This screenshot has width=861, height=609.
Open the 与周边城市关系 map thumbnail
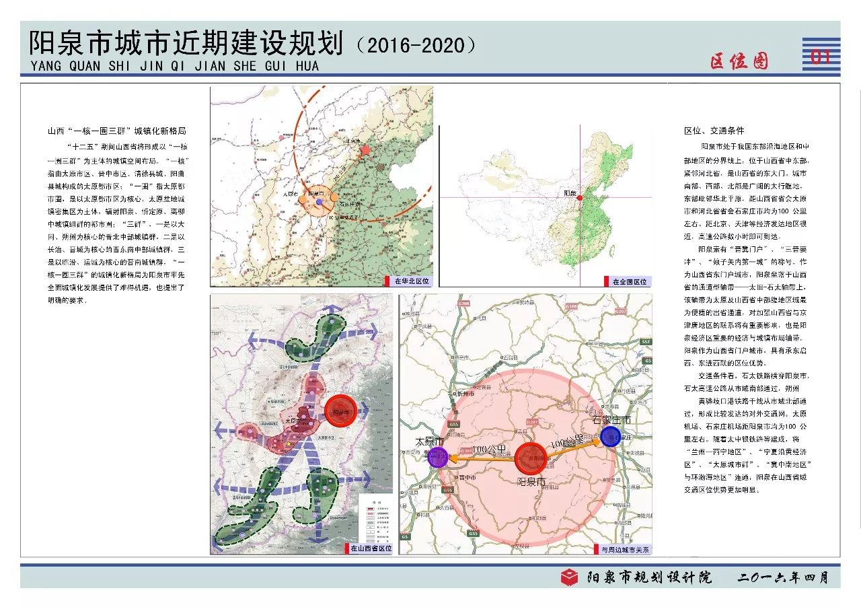pos(525,424)
